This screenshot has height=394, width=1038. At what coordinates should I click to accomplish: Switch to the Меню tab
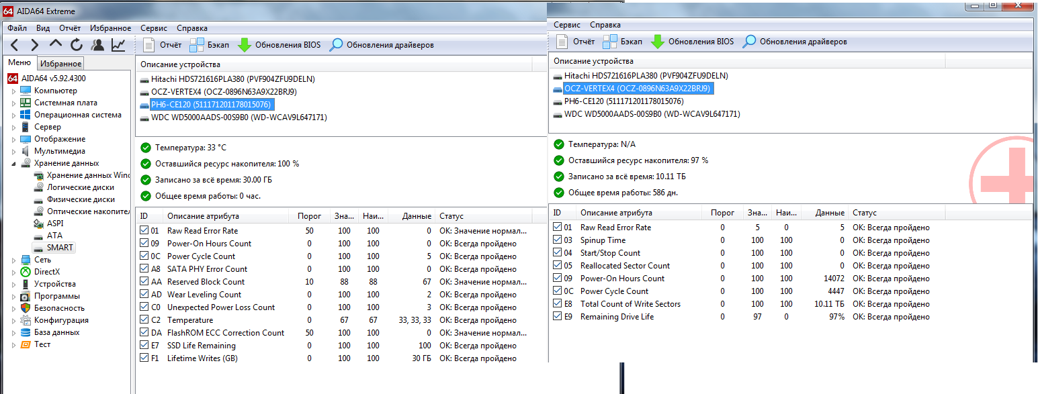(x=19, y=62)
